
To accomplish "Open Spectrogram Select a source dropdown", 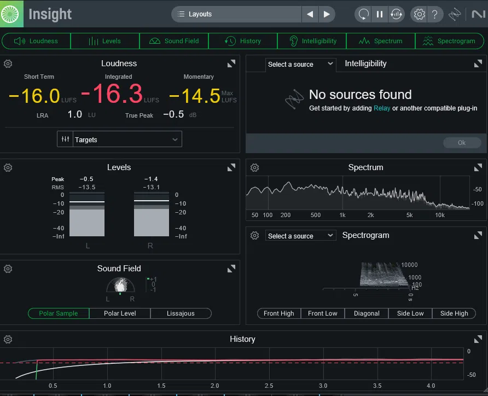I will [300, 236].
